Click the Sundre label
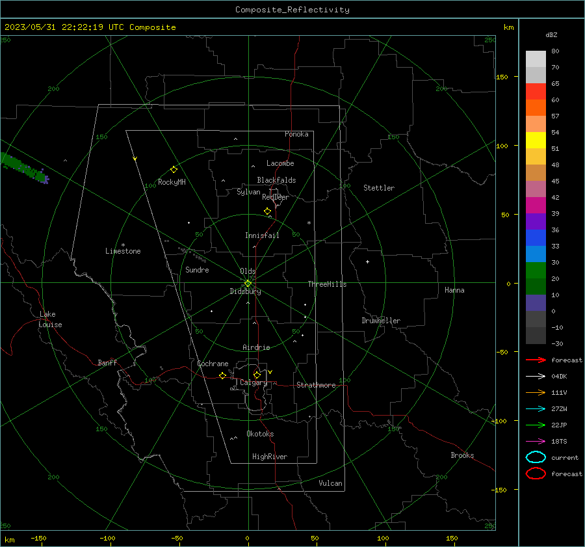585x547 pixels. (x=197, y=269)
